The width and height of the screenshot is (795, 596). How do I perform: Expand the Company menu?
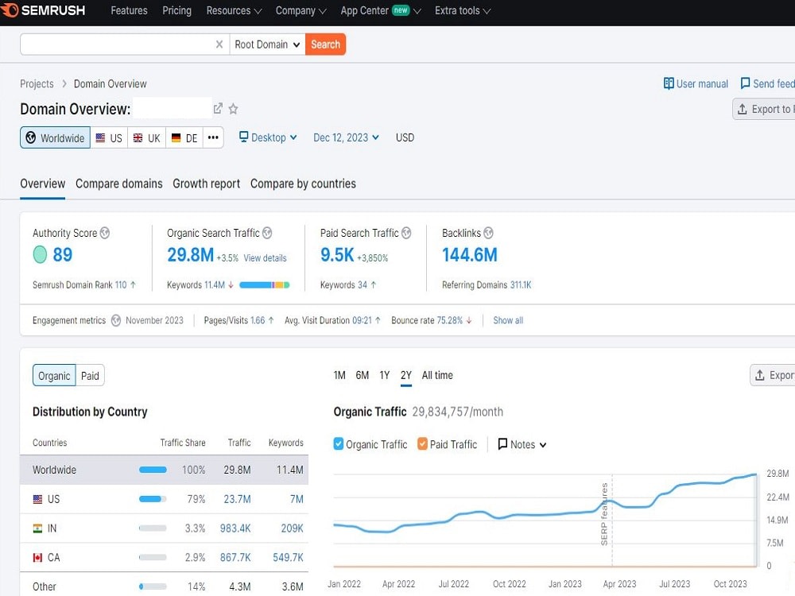pyautogui.click(x=301, y=10)
